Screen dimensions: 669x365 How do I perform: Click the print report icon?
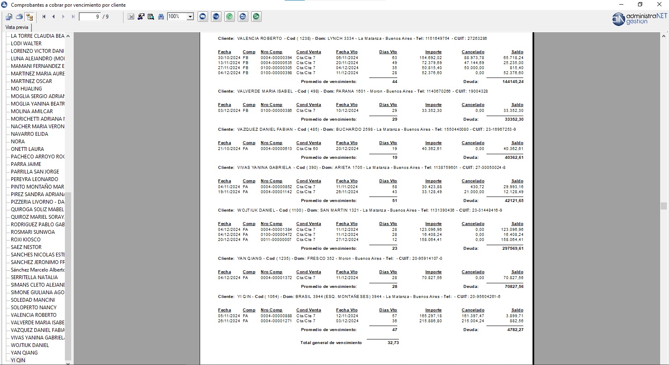(x=19, y=17)
